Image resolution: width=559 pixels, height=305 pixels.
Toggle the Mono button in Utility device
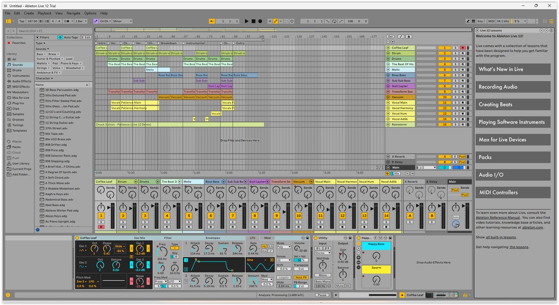(323, 275)
